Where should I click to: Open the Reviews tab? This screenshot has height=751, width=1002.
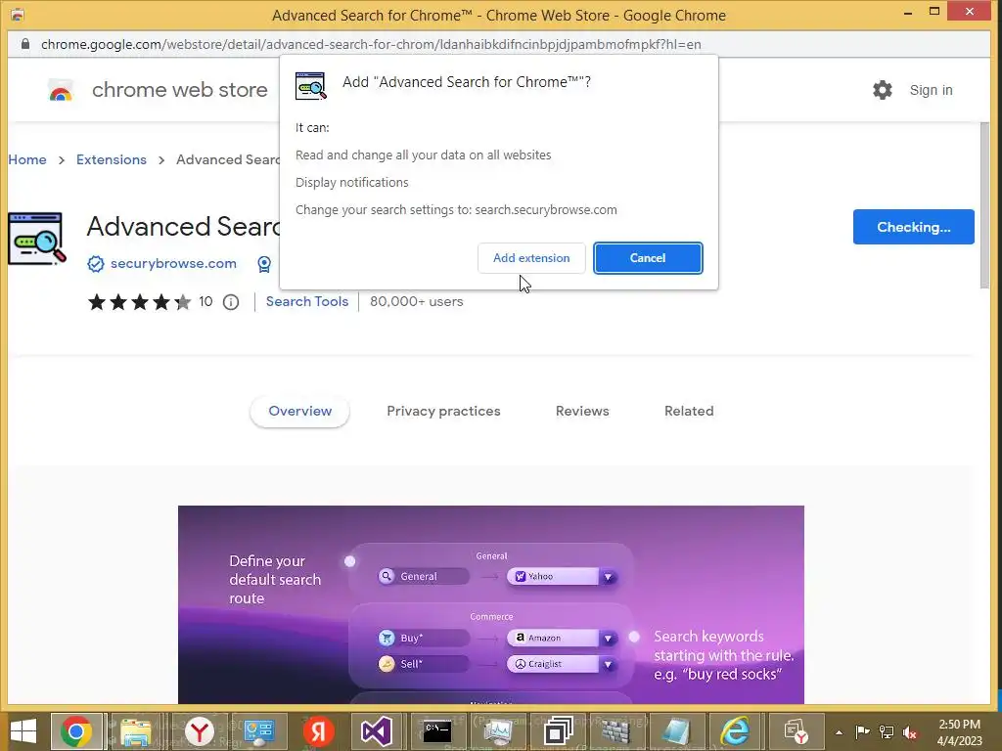coord(582,412)
